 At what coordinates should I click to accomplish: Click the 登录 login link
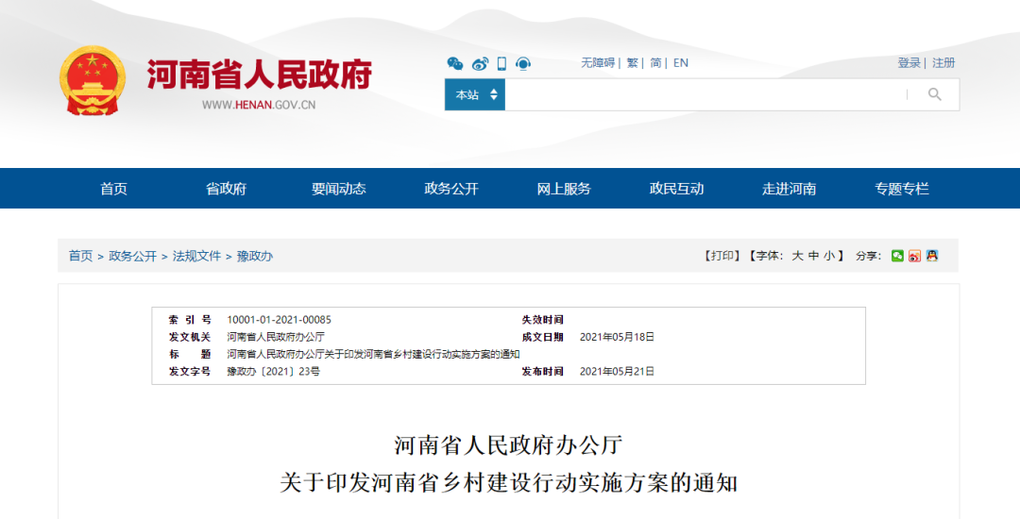click(909, 63)
